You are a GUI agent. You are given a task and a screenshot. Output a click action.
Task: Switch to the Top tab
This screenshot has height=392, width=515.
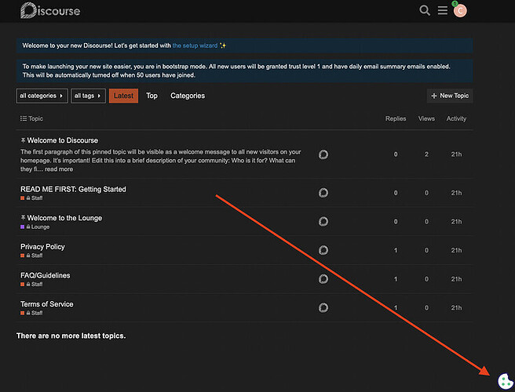pos(152,96)
